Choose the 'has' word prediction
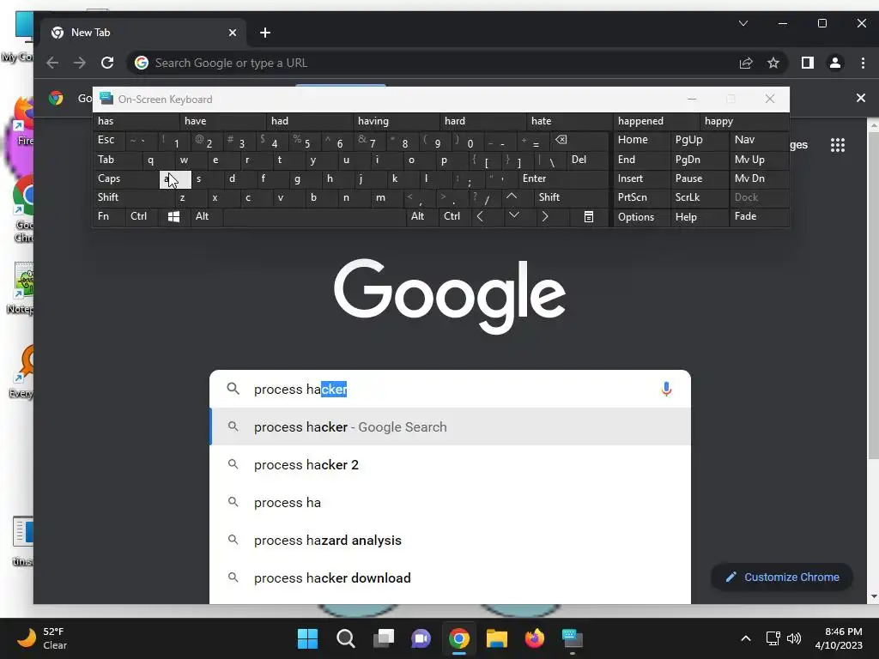The height and width of the screenshot is (659, 879). pos(136,121)
